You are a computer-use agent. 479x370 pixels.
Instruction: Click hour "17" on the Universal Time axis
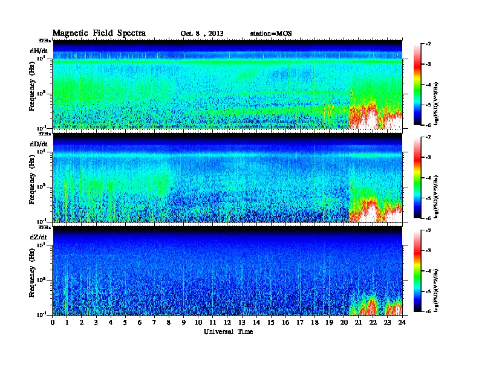tap(300, 322)
